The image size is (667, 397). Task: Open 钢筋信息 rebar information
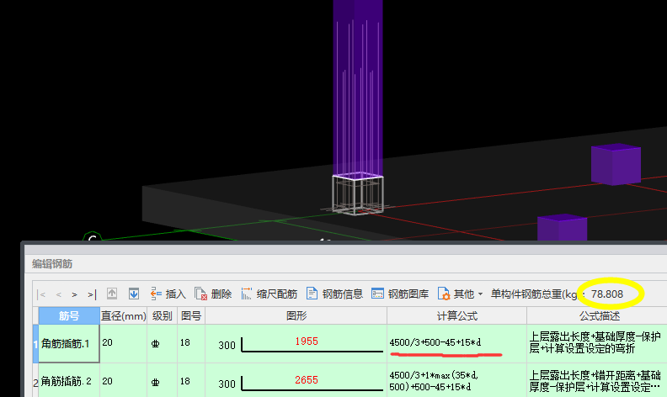334,294
